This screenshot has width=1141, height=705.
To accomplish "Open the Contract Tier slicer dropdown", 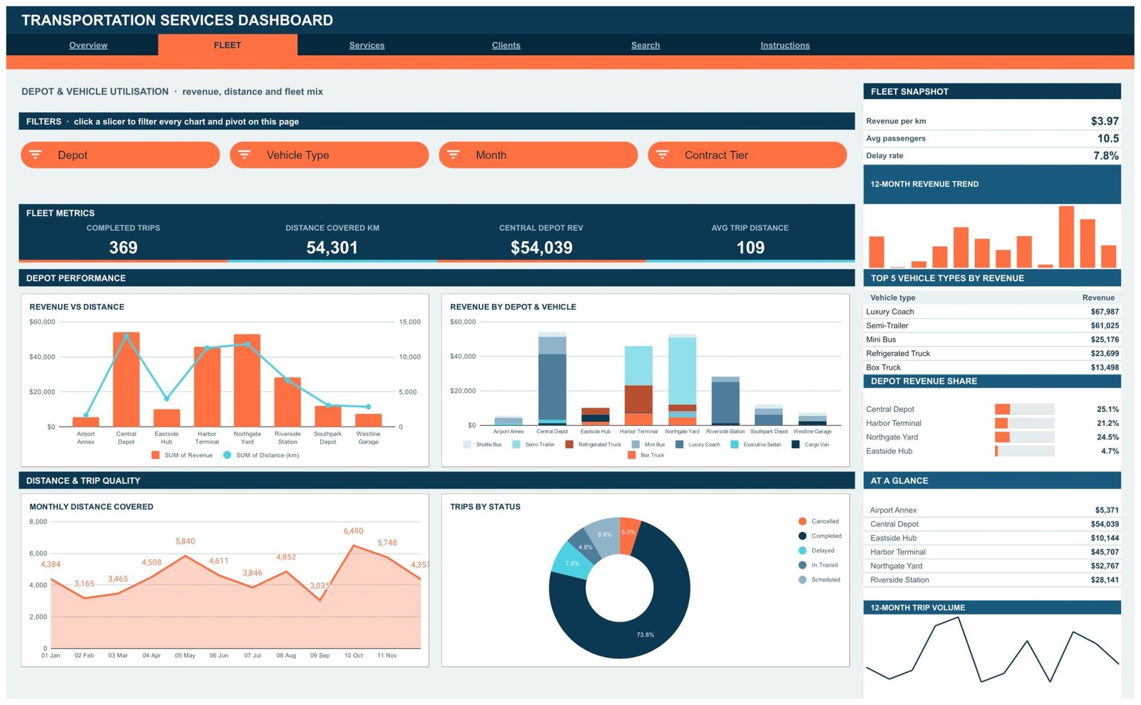I will [x=747, y=155].
